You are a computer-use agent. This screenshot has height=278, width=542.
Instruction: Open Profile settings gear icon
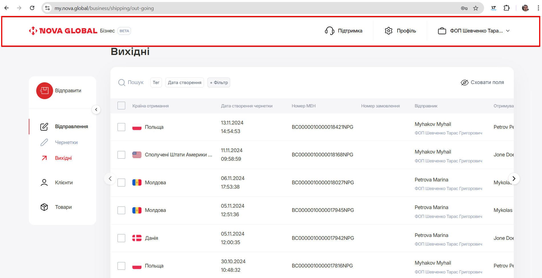389,31
